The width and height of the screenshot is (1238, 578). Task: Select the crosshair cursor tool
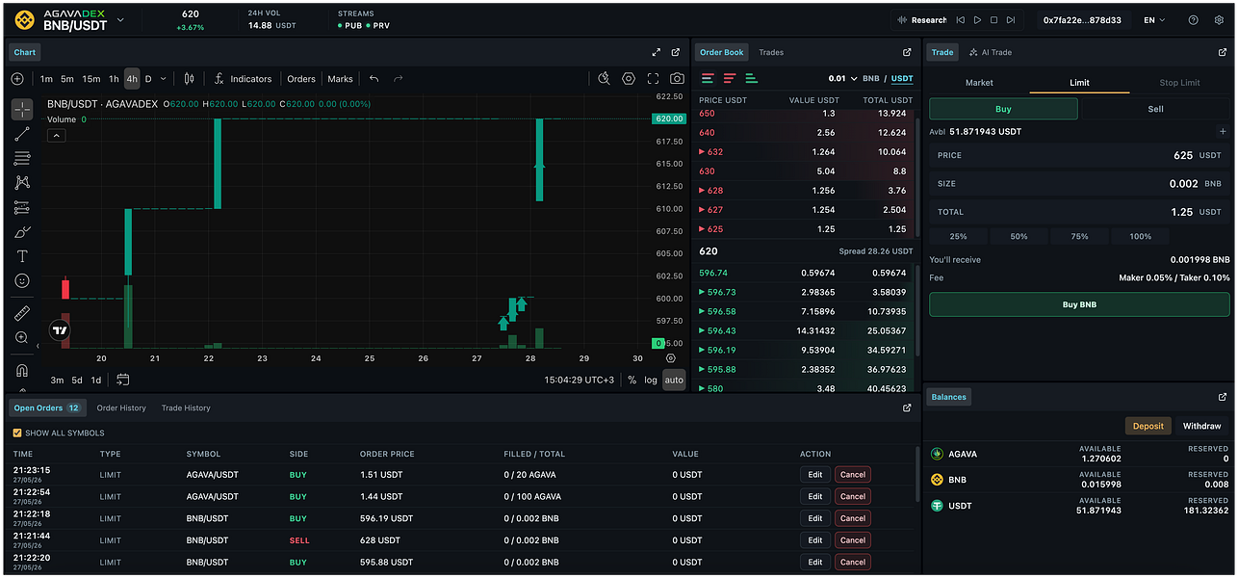point(21,110)
